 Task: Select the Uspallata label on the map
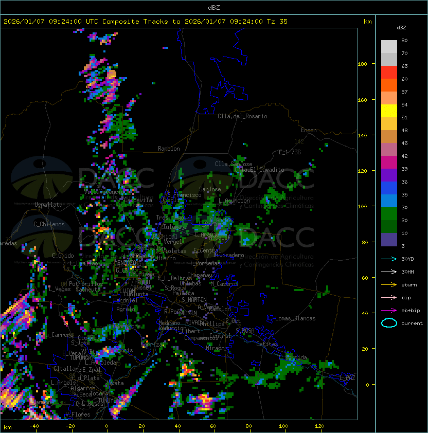point(48,205)
